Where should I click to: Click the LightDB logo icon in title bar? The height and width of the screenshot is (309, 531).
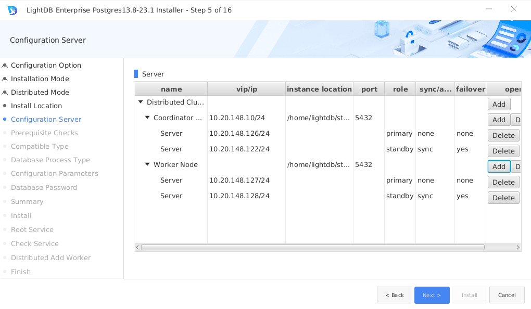[x=12, y=10]
